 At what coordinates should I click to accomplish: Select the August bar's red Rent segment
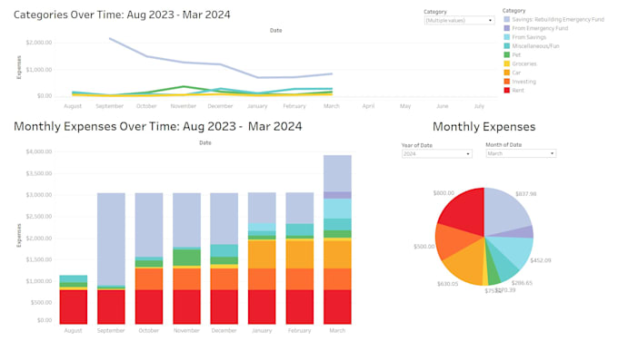tap(74, 307)
